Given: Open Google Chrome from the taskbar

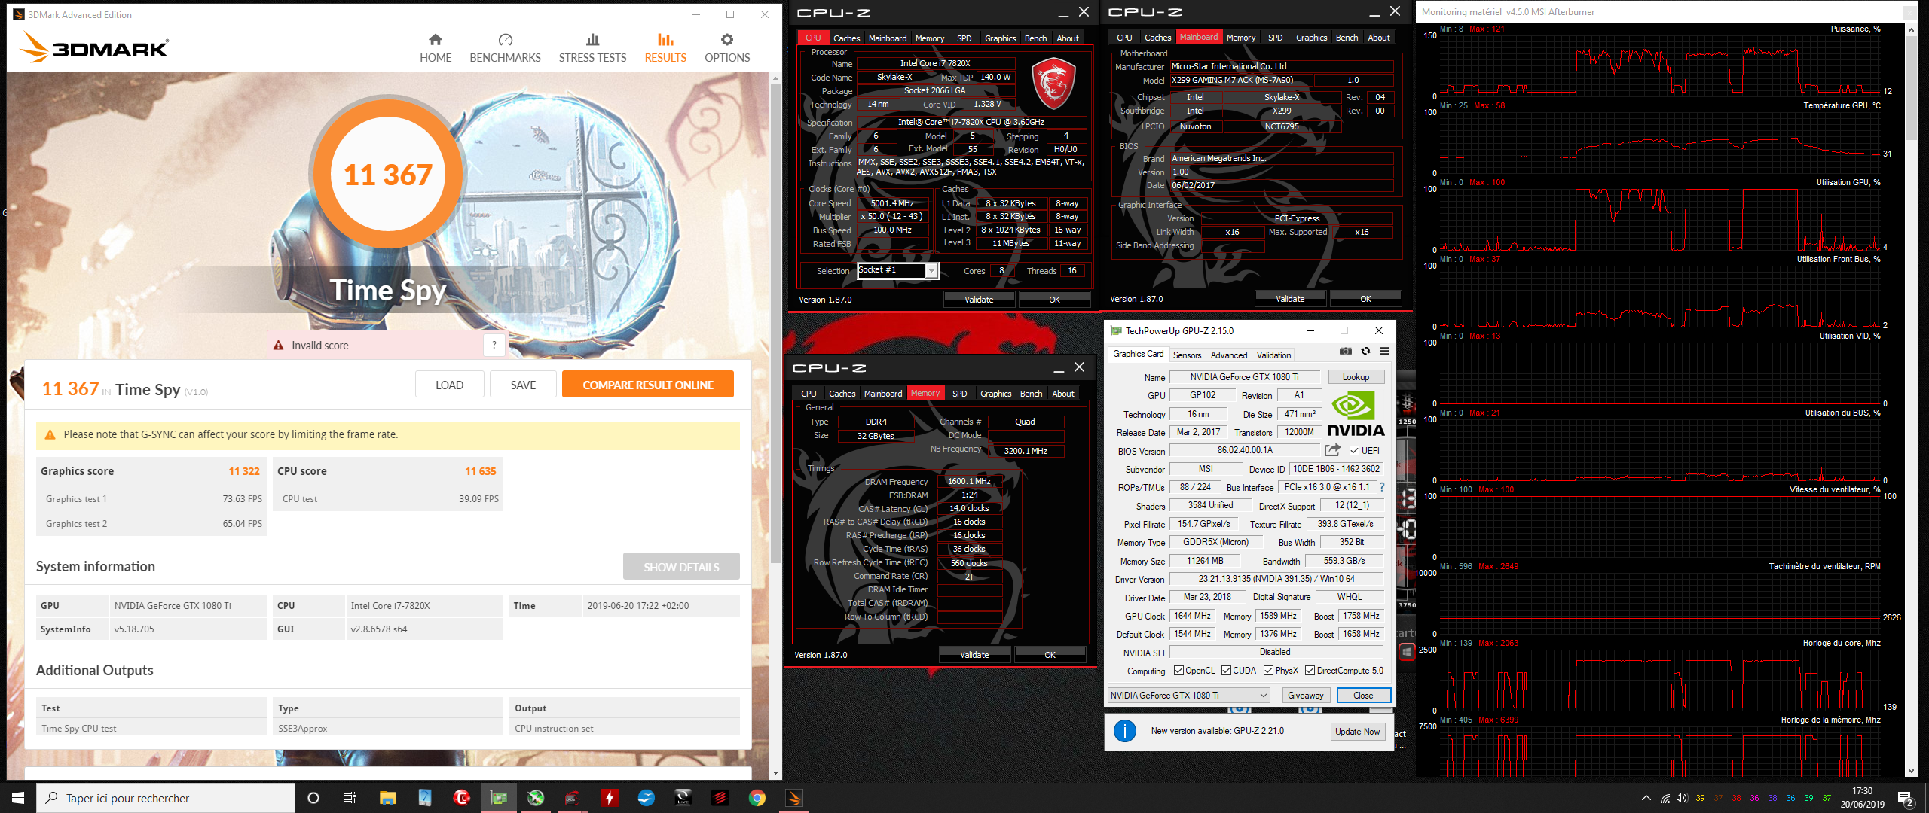Looking at the screenshot, I should point(757,798).
